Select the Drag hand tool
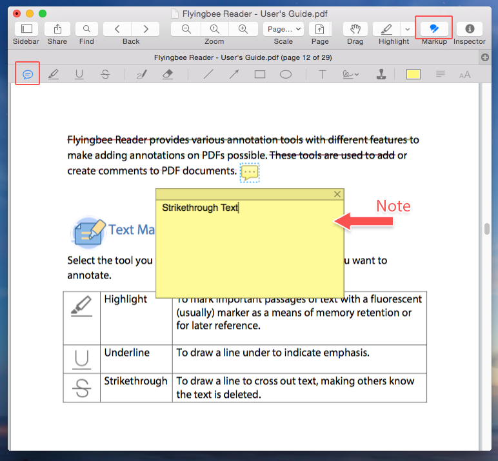 pyautogui.click(x=355, y=29)
